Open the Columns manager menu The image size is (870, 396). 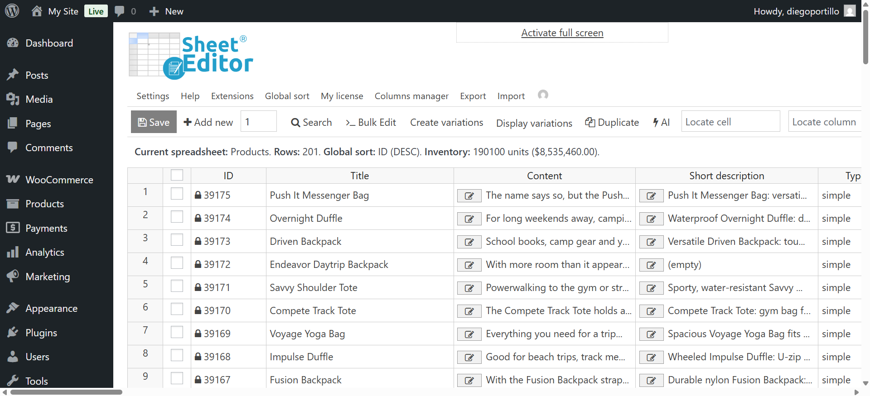pos(411,96)
